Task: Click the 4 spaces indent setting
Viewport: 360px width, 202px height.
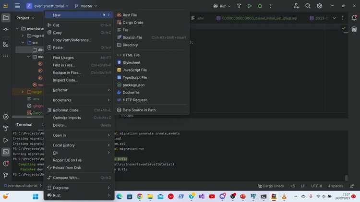Action: pos(336,186)
